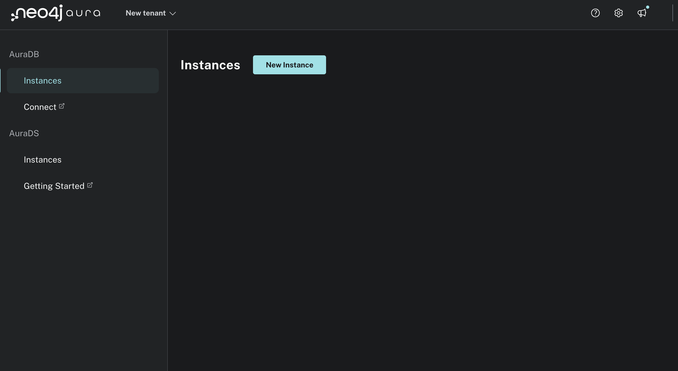This screenshot has height=371, width=678.
Task: Click the question mark help icon
Action: (x=595, y=13)
